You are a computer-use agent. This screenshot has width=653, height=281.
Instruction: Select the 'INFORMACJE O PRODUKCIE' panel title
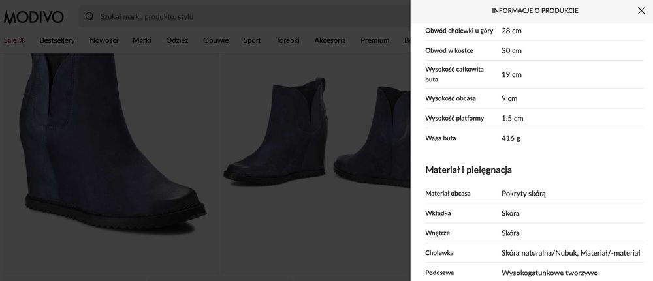coord(535,11)
